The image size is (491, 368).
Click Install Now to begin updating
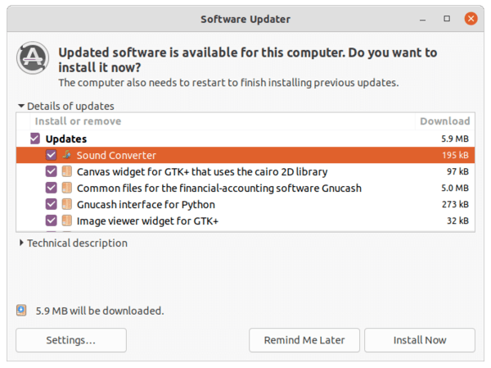[x=420, y=340]
